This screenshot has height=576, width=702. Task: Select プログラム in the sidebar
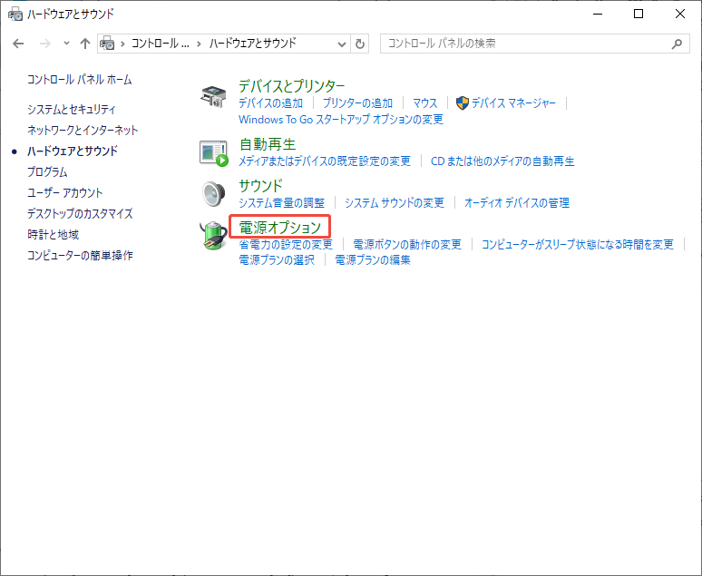[47, 171]
